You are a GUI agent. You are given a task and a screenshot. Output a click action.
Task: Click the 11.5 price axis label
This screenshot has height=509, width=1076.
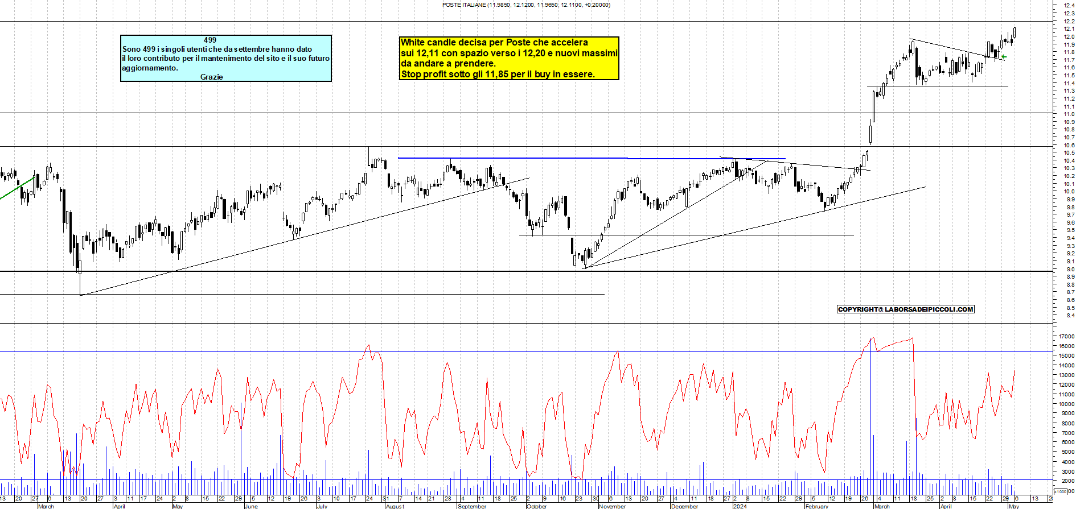coord(1069,76)
